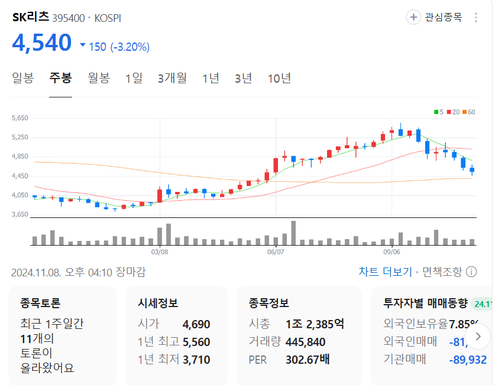495x385 pixels.
Task: Click the 외국인매매 label
Action: click(410, 341)
